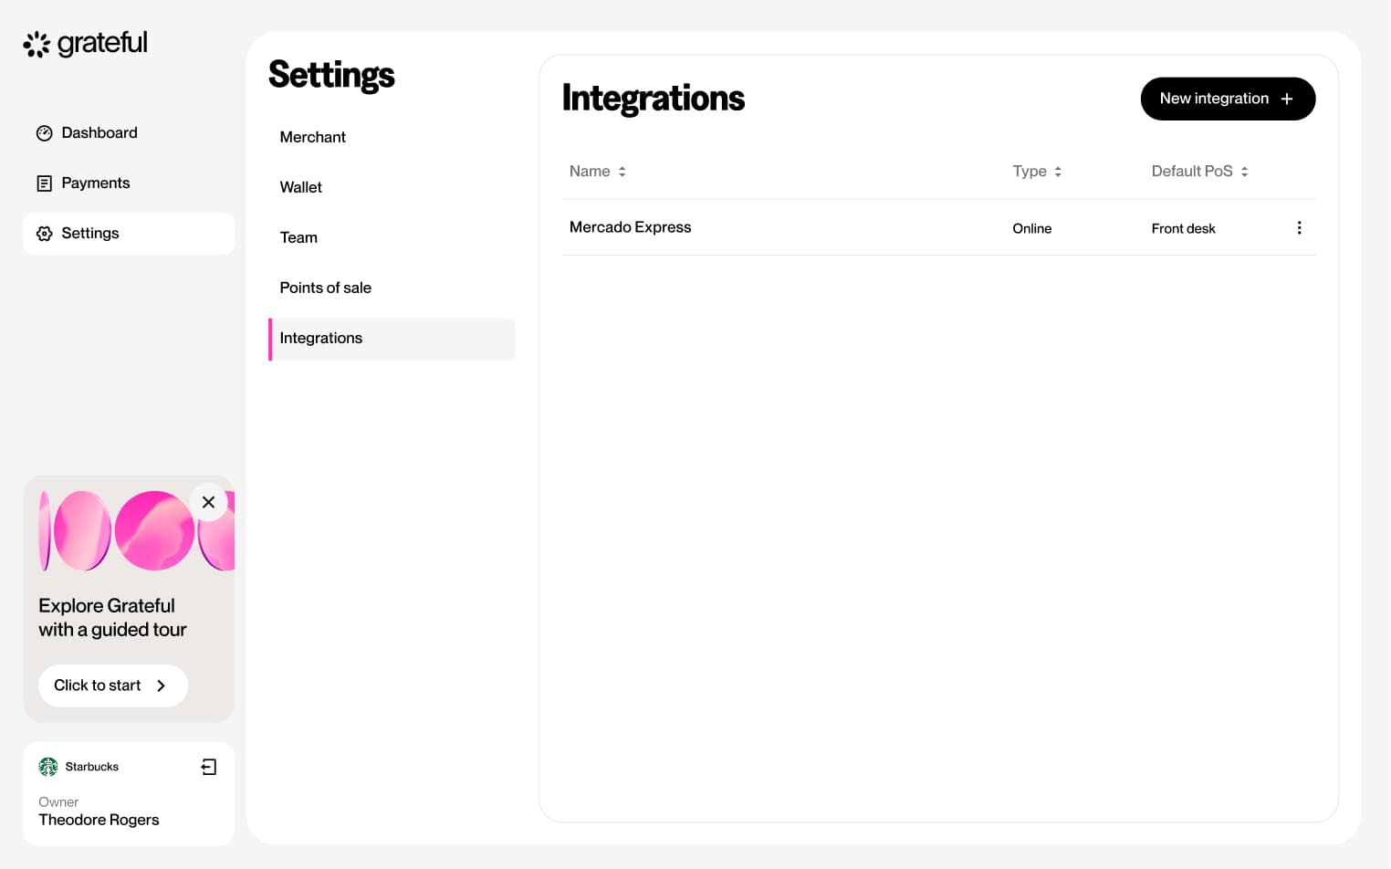Click the Settings gear icon
Image resolution: width=1391 pixels, height=869 pixels.
pyautogui.click(x=44, y=234)
